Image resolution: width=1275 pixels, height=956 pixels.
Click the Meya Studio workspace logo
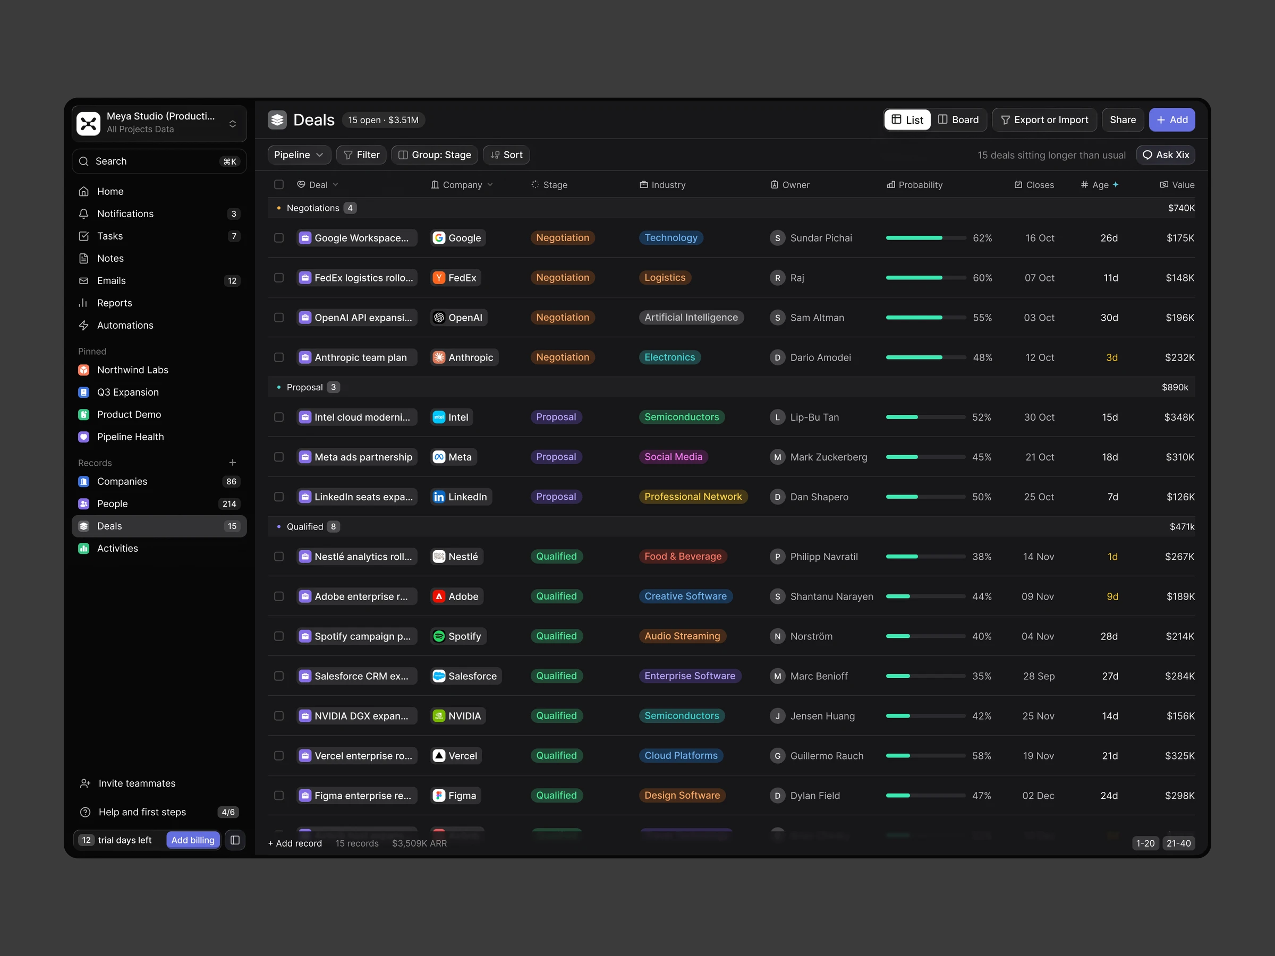(88, 123)
